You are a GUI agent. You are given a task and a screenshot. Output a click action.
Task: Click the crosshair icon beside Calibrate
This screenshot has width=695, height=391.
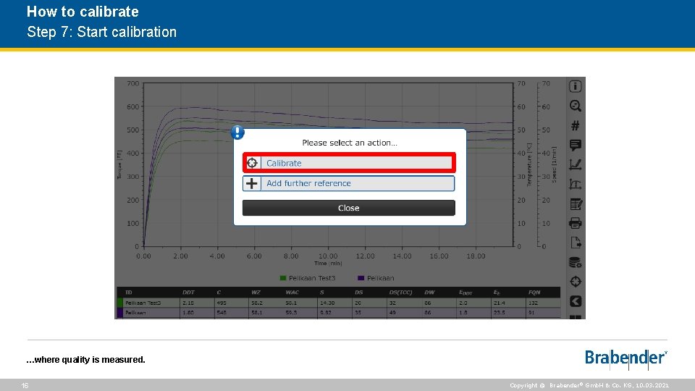coord(252,163)
